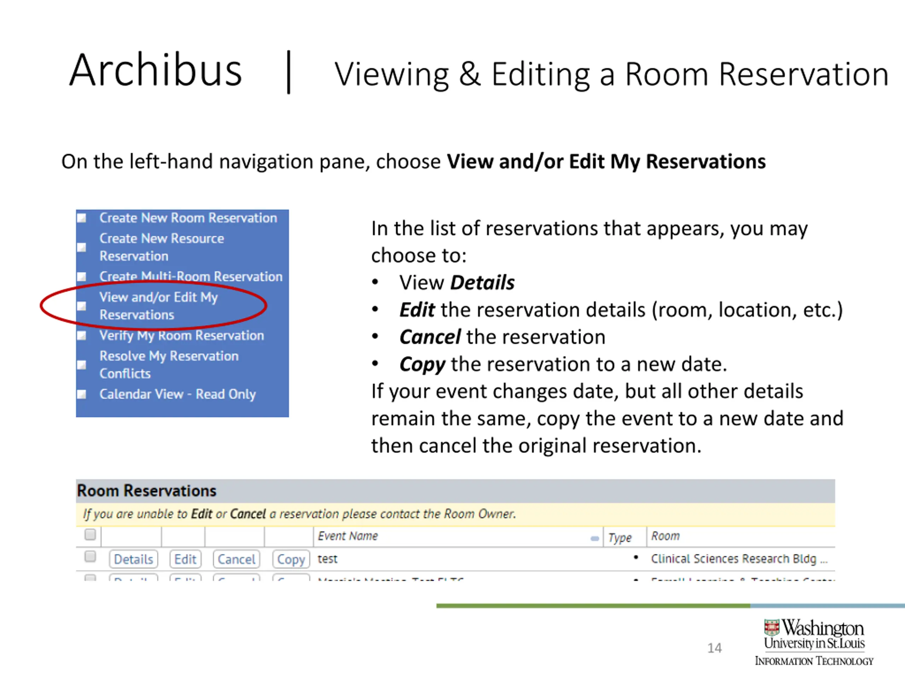The image size is (905, 679).
Task: Open Create New Resource Reservation link
Action: [162, 247]
